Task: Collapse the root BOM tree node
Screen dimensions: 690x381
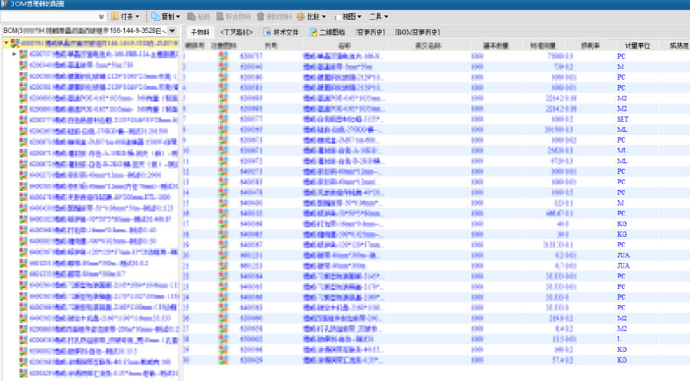Action: (6, 44)
